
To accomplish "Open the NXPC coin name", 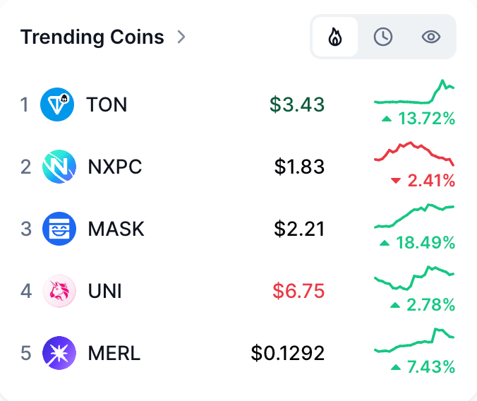I will click(x=115, y=167).
